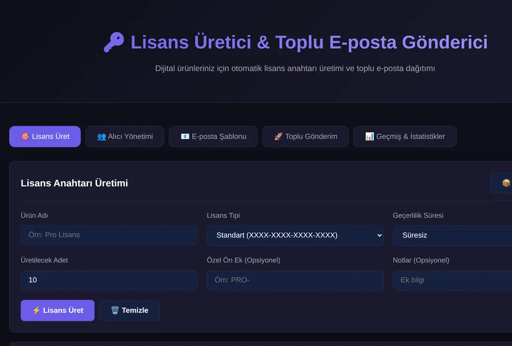Focus the Özel Ön Ek input
The width and height of the screenshot is (512, 346).
(295, 280)
